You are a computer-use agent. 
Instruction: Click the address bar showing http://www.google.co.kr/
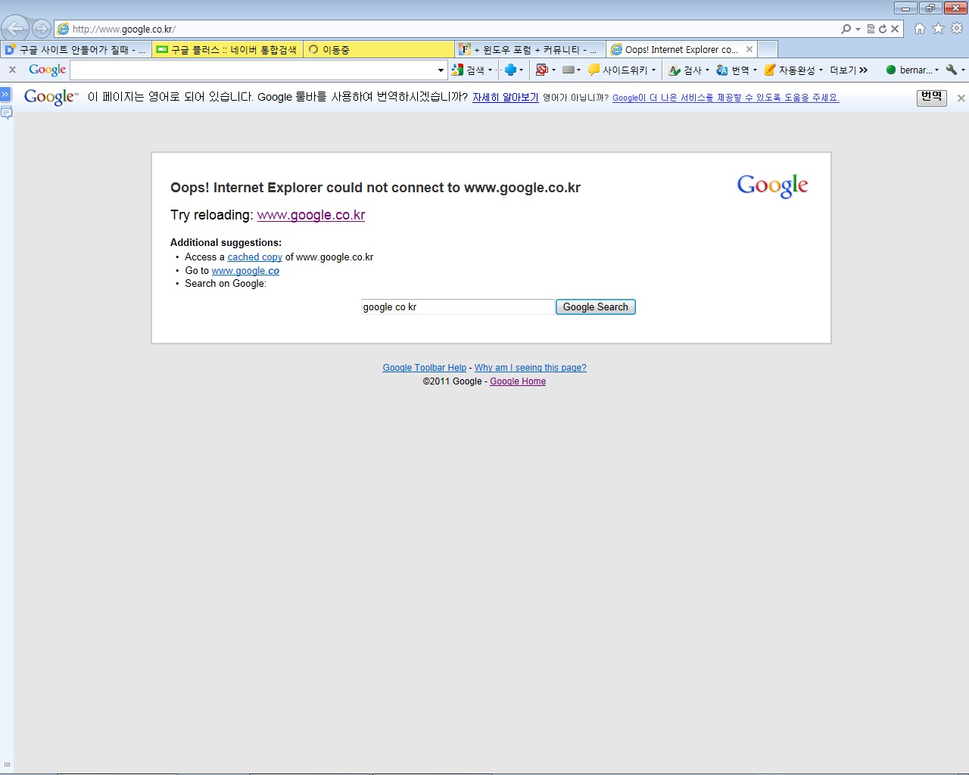(447, 29)
